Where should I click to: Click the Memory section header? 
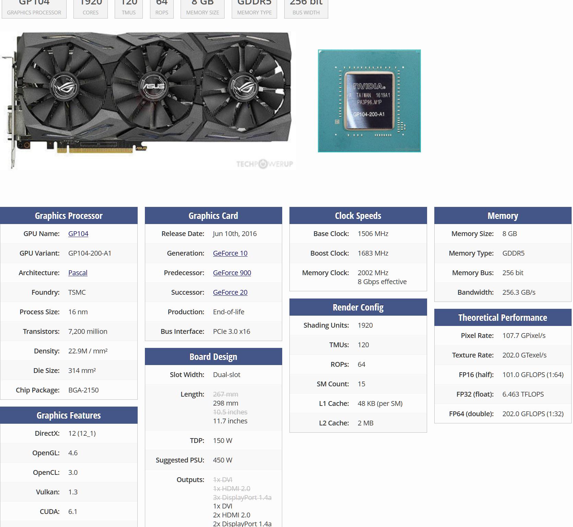tap(503, 215)
